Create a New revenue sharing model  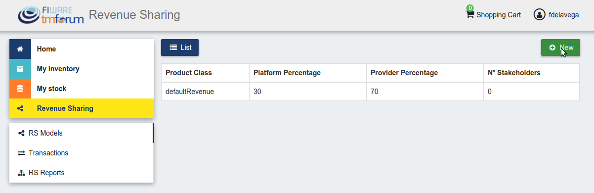(x=560, y=48)
